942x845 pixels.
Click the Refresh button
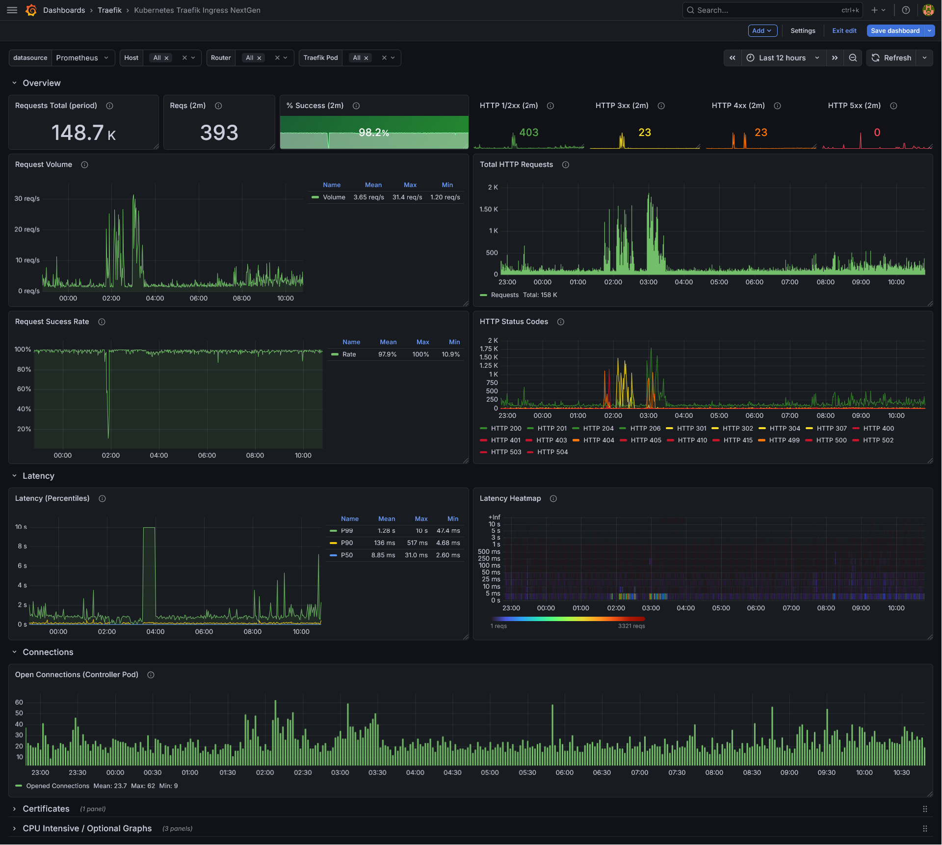pos(891,58)
